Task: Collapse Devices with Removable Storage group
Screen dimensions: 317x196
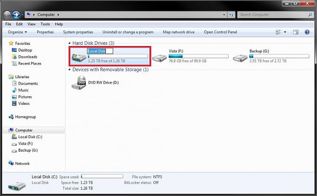Action: 69,70
